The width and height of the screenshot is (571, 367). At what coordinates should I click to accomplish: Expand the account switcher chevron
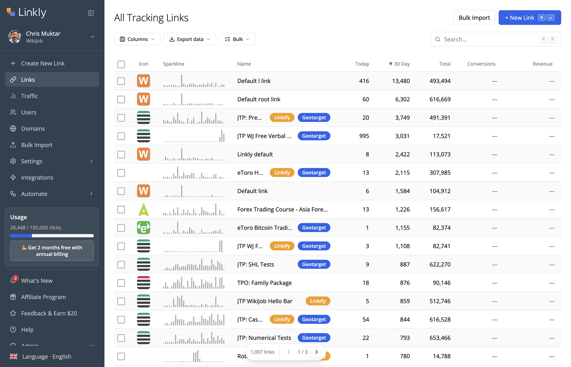92,37
